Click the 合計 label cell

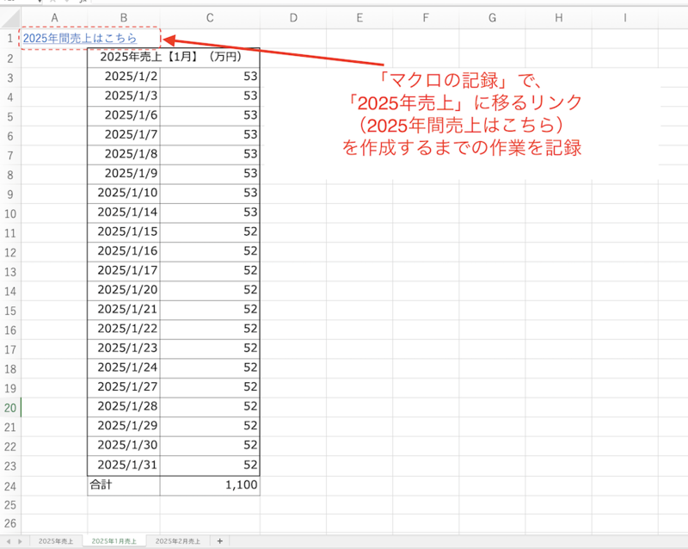tap(124, 485)
